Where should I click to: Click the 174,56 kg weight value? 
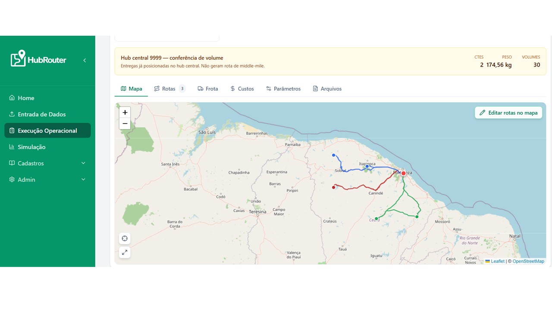click(499, 65)
